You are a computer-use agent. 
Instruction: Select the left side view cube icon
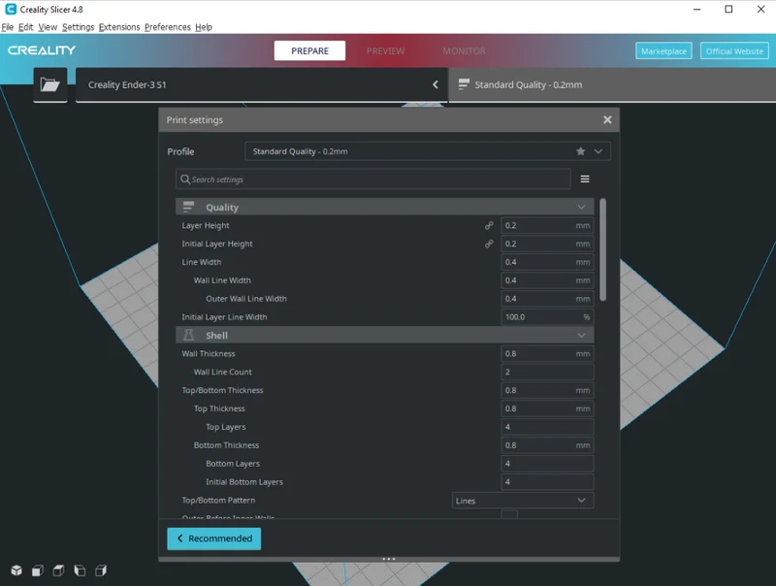(80, 570)
